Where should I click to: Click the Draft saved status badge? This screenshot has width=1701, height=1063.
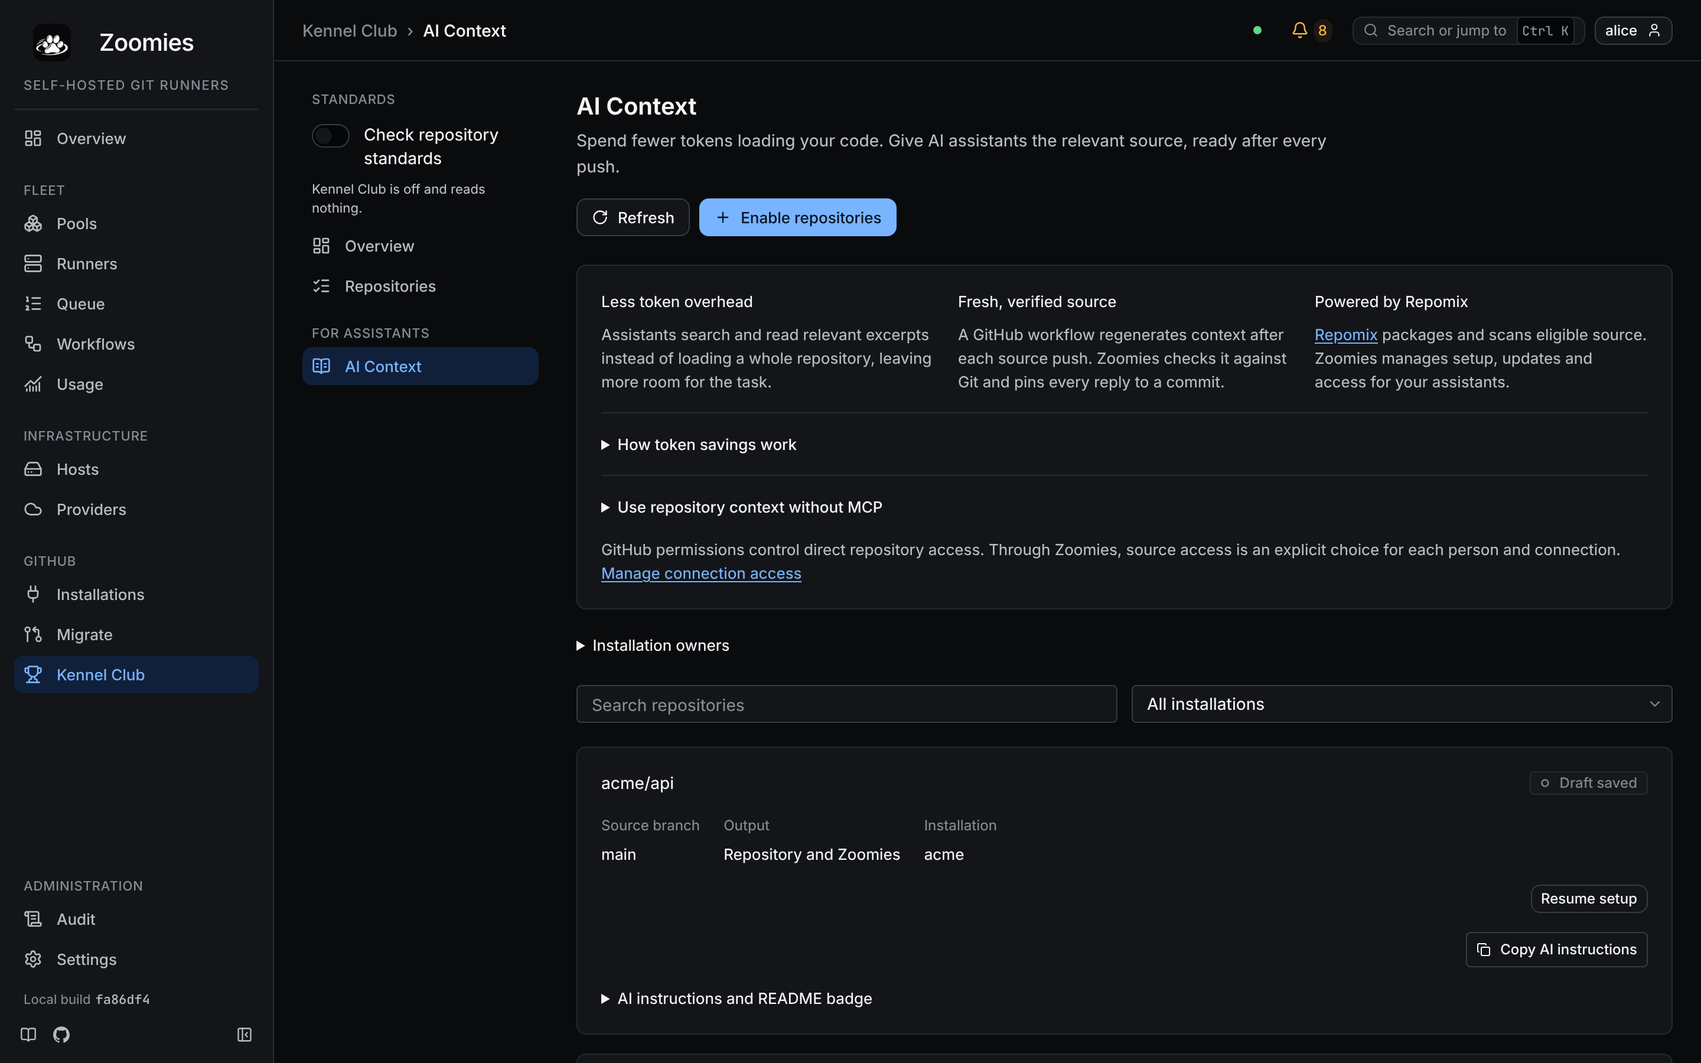point(1589,783)
